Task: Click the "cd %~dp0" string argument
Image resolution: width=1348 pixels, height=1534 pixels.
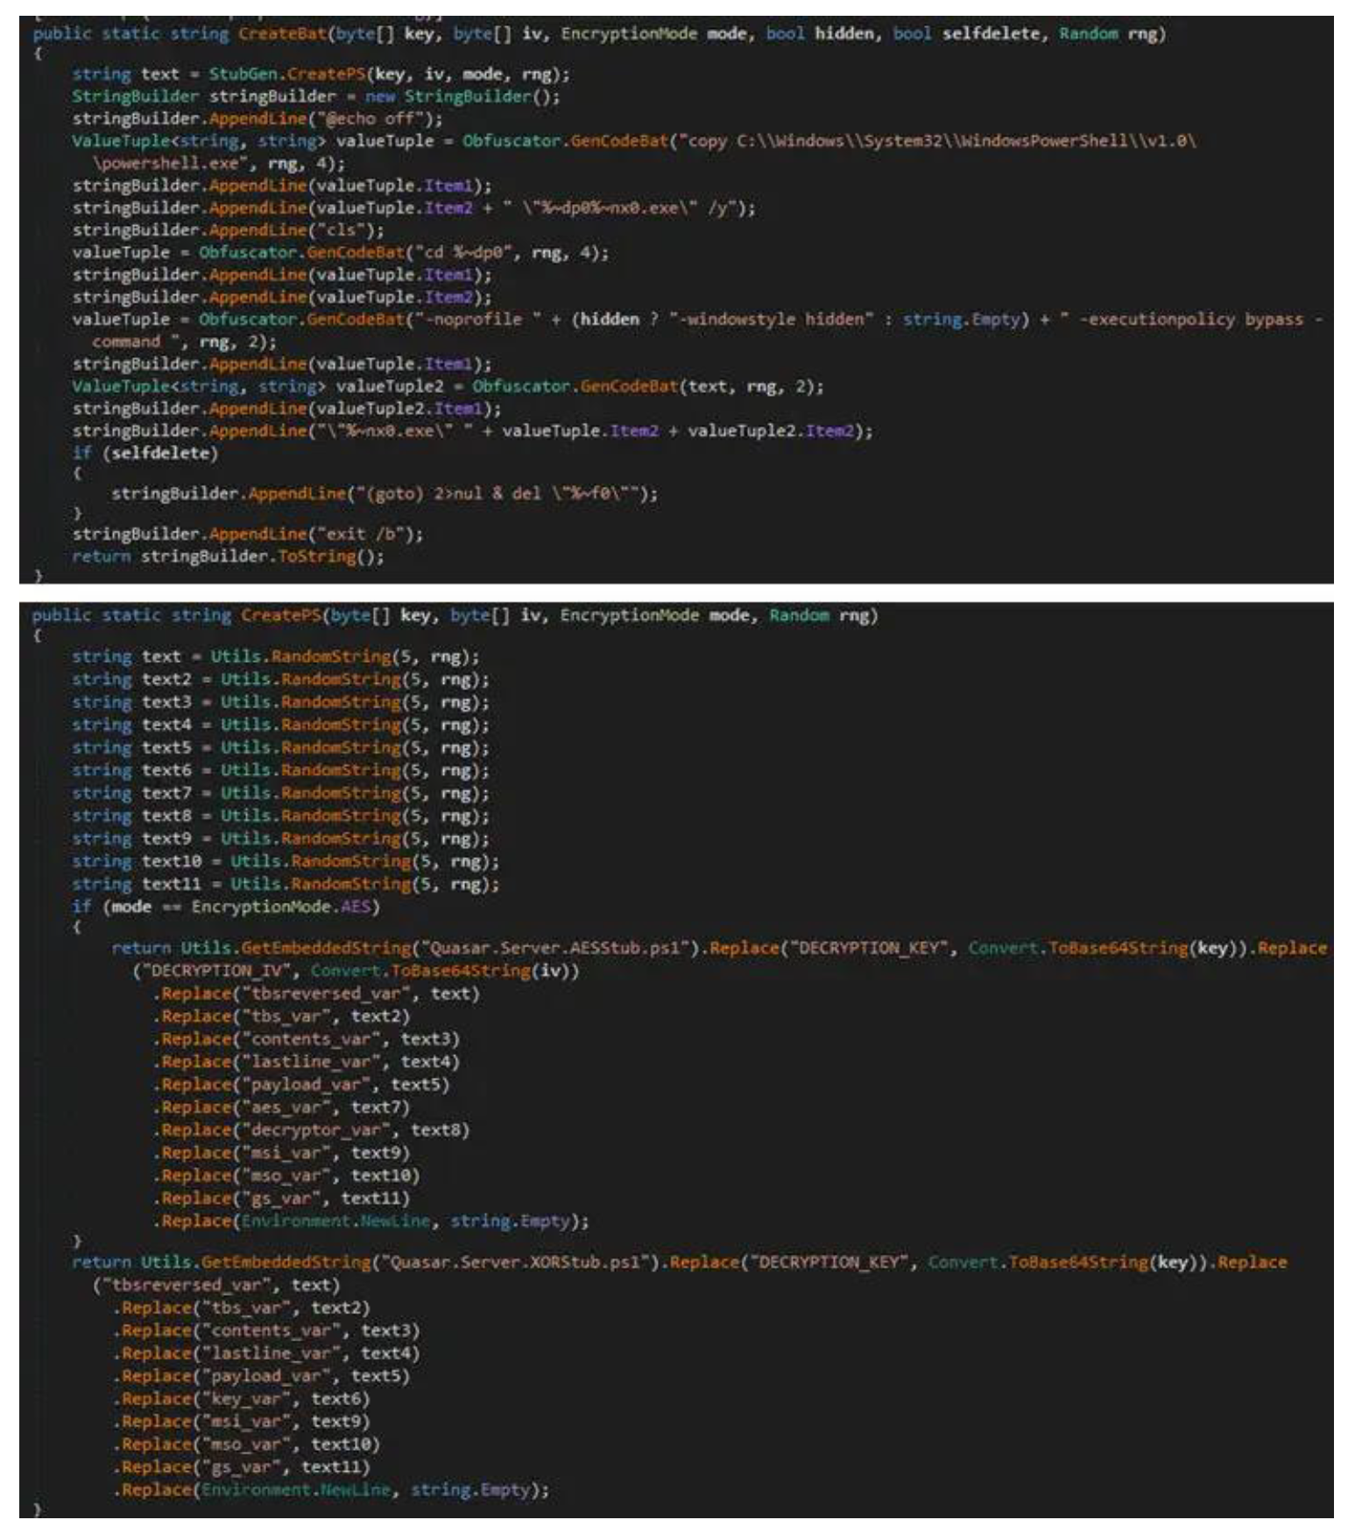Action: click(462, 252)
